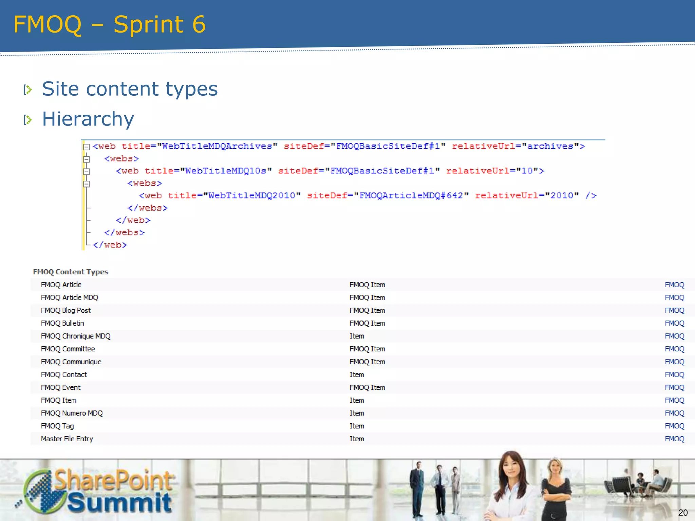Image resolution: width=695 pixels, height=521 pixels.
Task: Open the FMOQ Committee content type
Action: 68,349
